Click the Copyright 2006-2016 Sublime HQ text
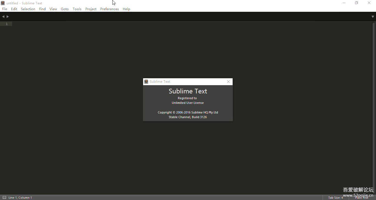 pyautogui.click(x=188, y=112)
